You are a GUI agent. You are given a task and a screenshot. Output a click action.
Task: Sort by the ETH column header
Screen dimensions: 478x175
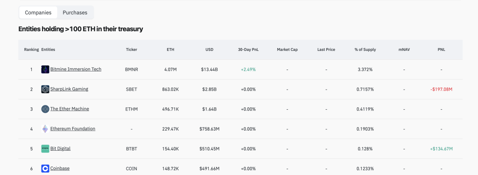point(170,49)
